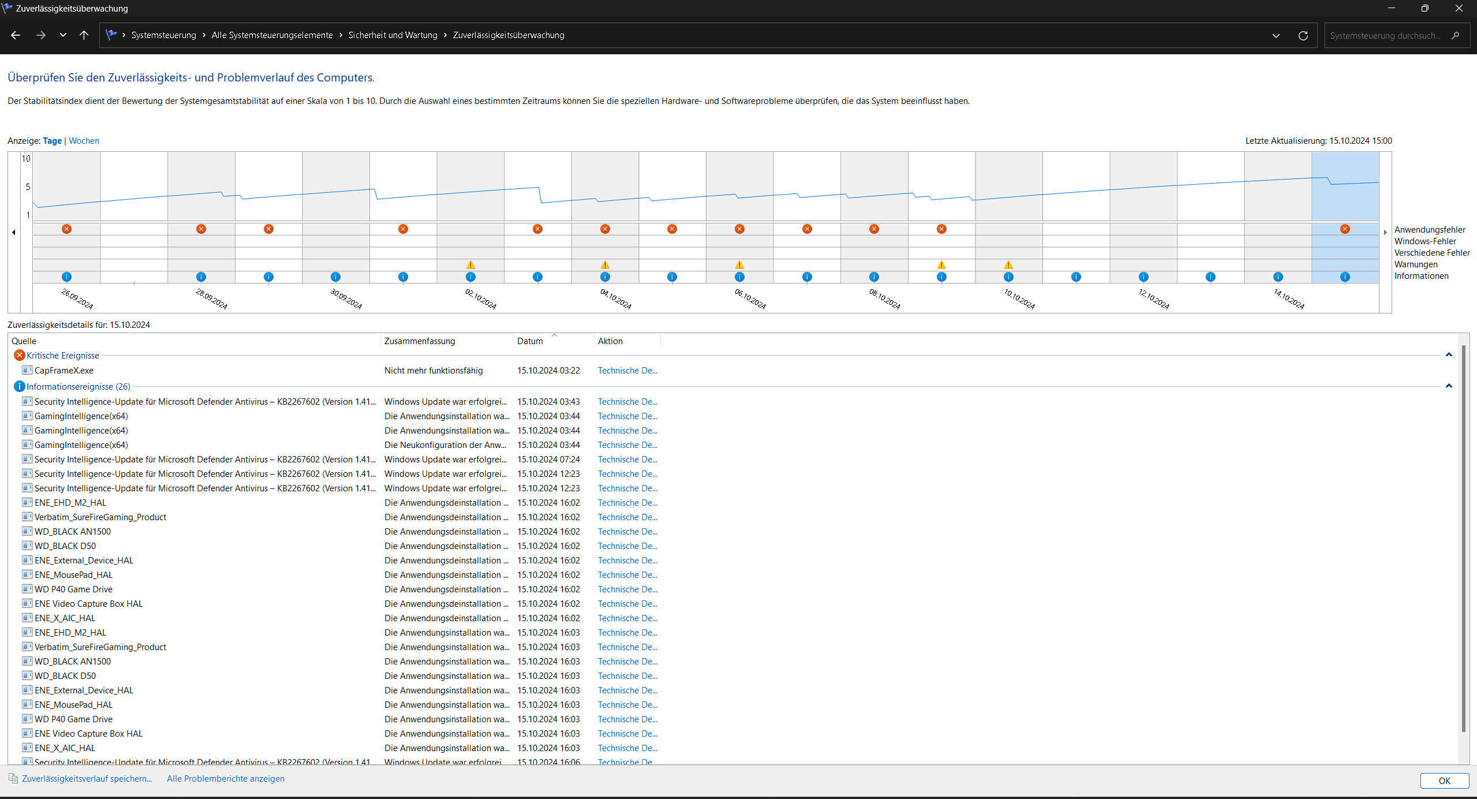Screen dimensions: 1477x799
Task: Open the address bar history dropdown
Action: tap(1276, 35)
